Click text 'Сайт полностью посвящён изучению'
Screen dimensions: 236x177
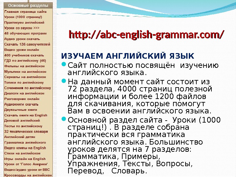[x=143, y=66]
